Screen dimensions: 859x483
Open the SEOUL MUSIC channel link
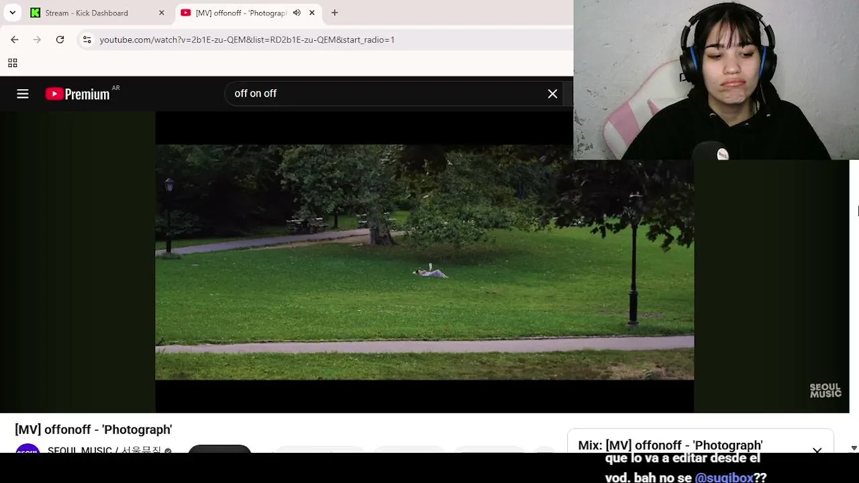[105, 449]
